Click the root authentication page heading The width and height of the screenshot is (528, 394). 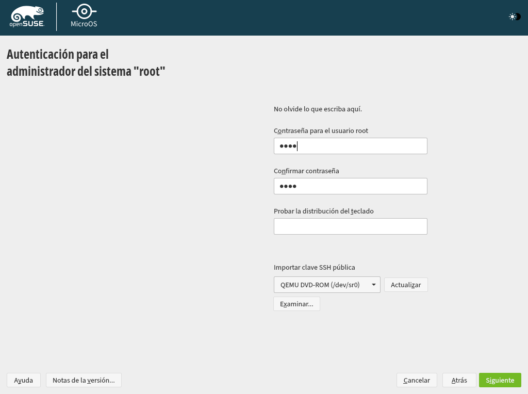(86, 62)
